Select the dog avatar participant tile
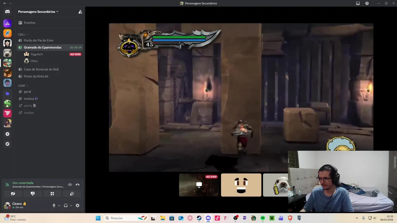 click(x=276, y=185)
